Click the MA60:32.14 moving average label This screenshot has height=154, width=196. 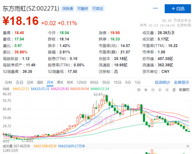[100, 89]
